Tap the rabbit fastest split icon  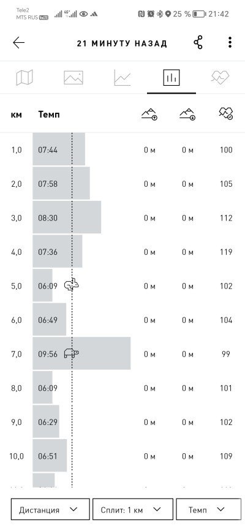point(72,285)
